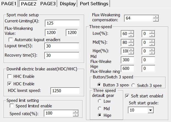Select Switch 3 speed radio option
171x122 pixels.
coord(133,85)
